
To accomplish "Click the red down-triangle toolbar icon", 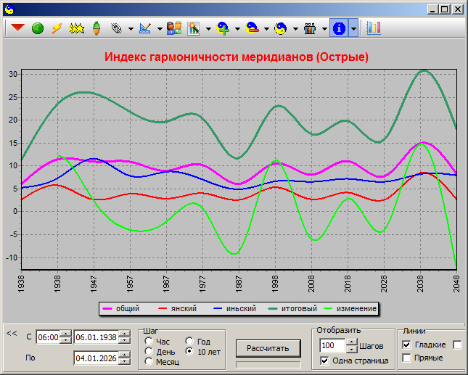I will 17,28.
